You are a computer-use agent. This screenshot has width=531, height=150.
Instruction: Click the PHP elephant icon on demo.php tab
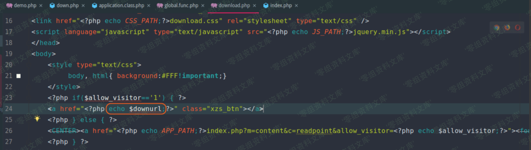[x=9, y=6]
